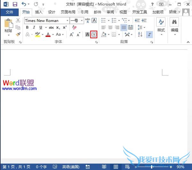The height and width of the screenshot is (170, 192).
Task: Click the zoom slider handle
Action: [152, 167]
